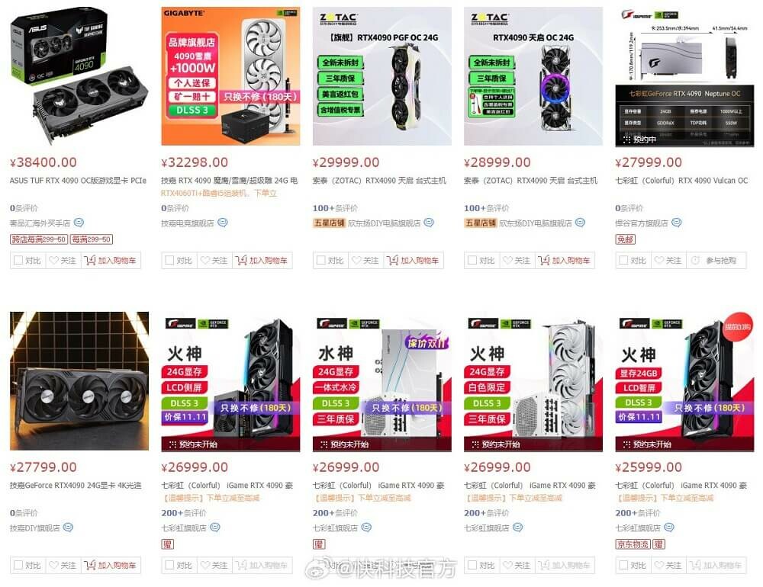Click the heart 关注 icon under ¥38400.00 item
The image size is (763, 587).
pyautogui.click(x=53, y=260)
